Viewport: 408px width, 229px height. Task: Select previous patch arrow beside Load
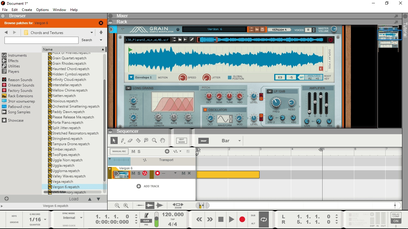(x=90, y=199)
